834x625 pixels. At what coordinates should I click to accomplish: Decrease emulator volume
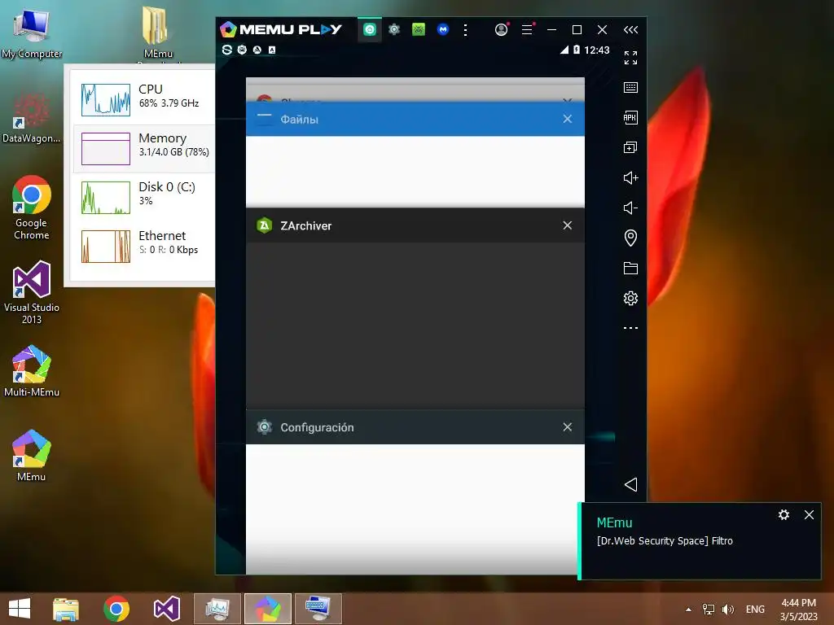[631, 208]
